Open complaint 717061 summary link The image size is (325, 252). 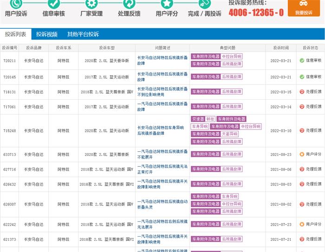click(162, 107)
